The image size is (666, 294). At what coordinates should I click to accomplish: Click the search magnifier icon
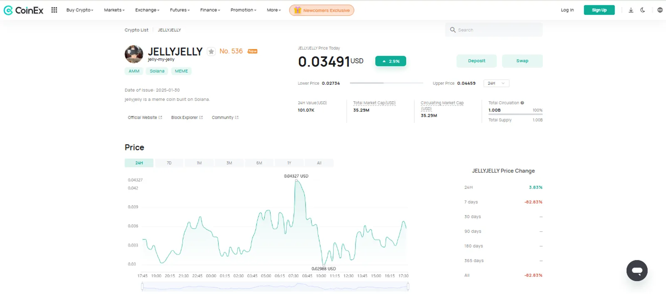click(x=453, y=30)
